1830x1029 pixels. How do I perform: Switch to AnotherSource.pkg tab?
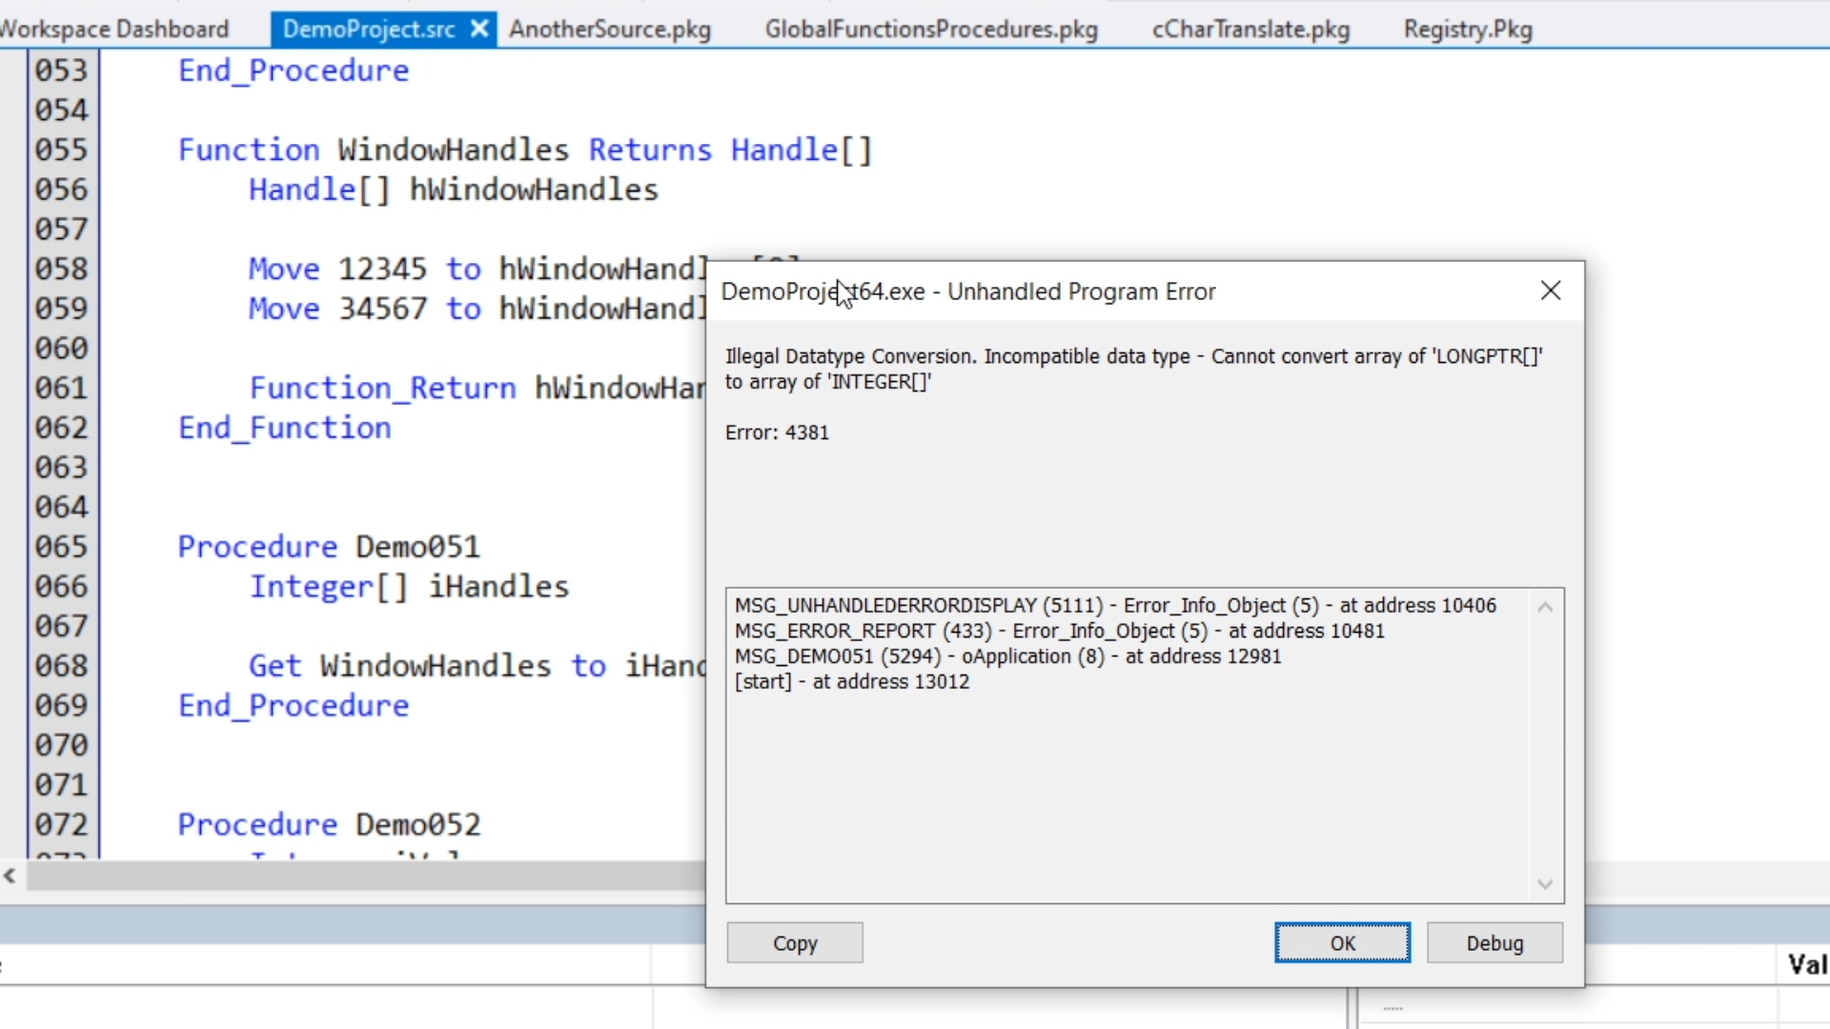tap(610, 30)
